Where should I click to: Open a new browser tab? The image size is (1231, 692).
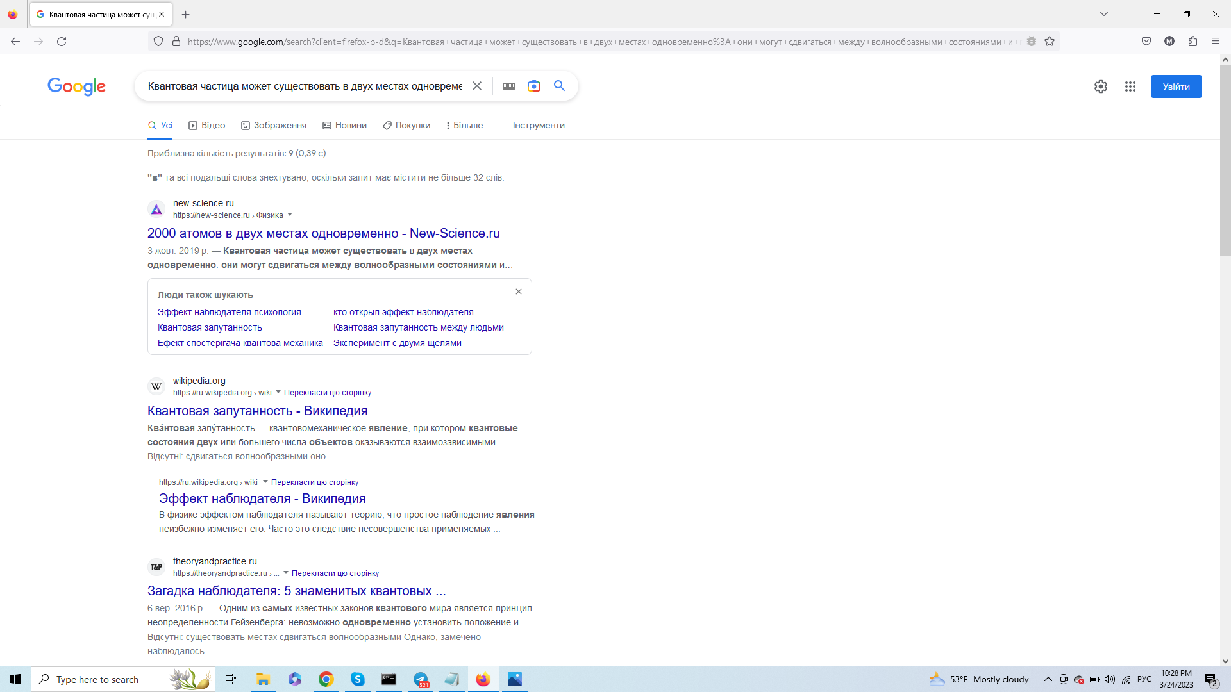click(x=185, y=14)
